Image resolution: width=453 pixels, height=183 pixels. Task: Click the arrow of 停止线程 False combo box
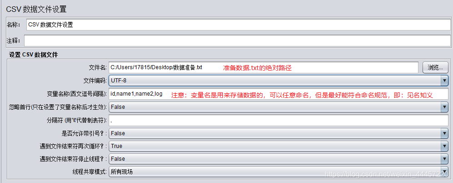tap(444, 159)
